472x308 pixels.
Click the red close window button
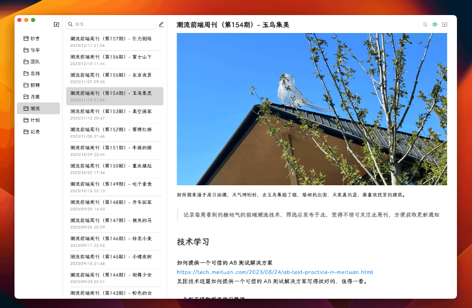click(x=19, y=20)
